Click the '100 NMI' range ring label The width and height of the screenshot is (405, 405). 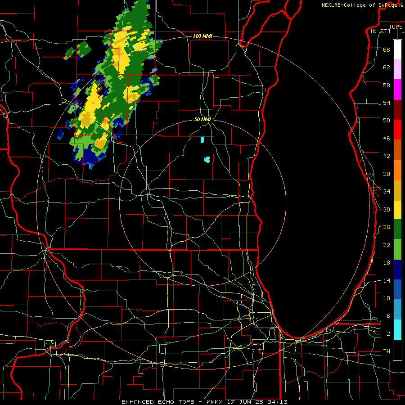coord(202,36)
